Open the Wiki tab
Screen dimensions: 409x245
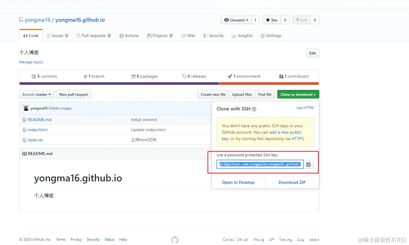tap(188, 35)
